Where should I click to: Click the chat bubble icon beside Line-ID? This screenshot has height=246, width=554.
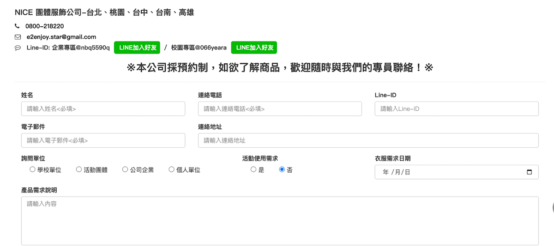tap(18, 48)
